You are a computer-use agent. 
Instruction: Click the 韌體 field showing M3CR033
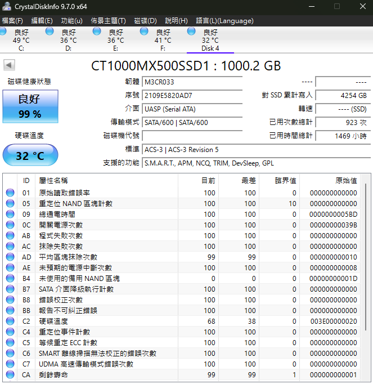(x=192, y=82)
